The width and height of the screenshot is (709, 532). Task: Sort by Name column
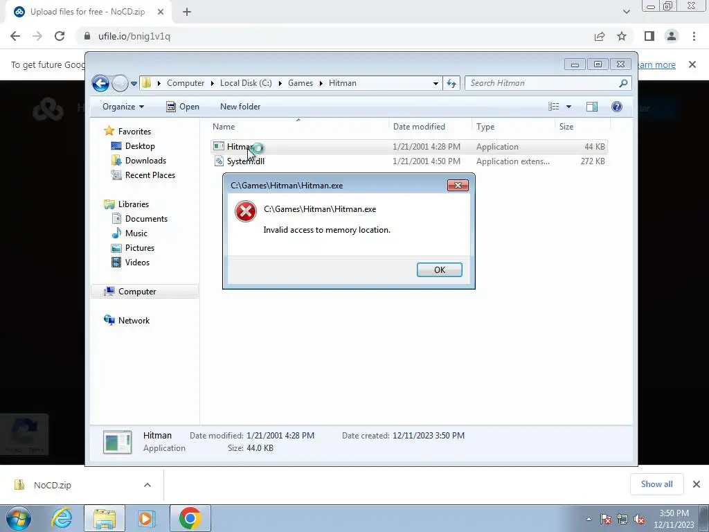click(x=298, y=127)
